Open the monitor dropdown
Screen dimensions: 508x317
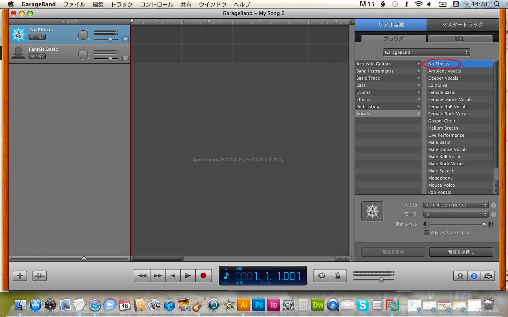456,214
